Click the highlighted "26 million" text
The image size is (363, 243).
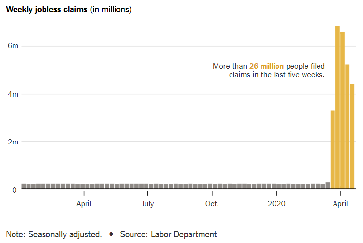click(x=266, y=66)
